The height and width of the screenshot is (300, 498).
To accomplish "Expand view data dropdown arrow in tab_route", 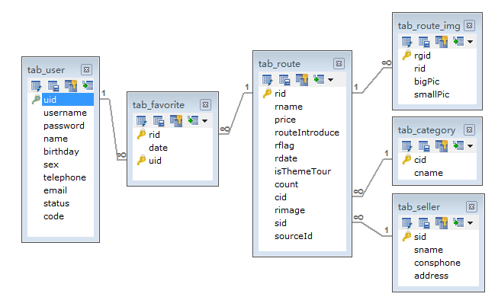I will click(331, 80).
